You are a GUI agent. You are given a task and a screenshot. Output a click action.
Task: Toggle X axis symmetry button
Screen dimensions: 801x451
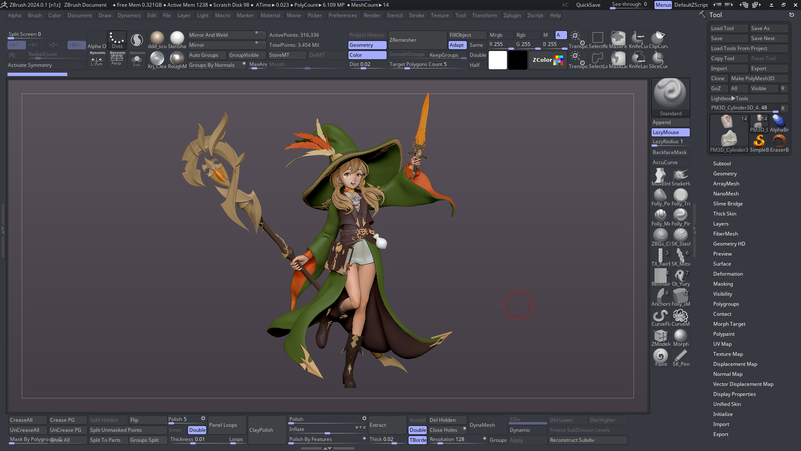coord(17,45)
